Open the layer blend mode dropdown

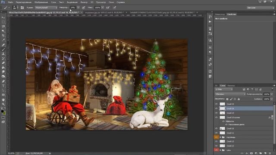[x=230, y=94]
